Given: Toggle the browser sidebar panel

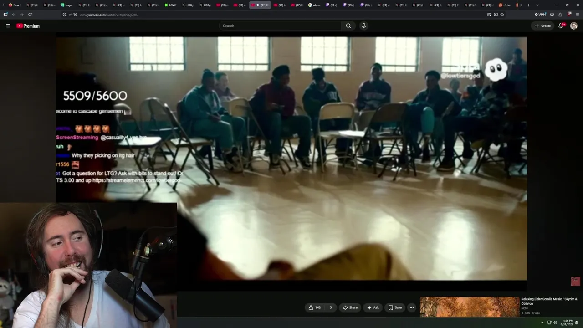Looking at the screenshot, I should (5, 15).
